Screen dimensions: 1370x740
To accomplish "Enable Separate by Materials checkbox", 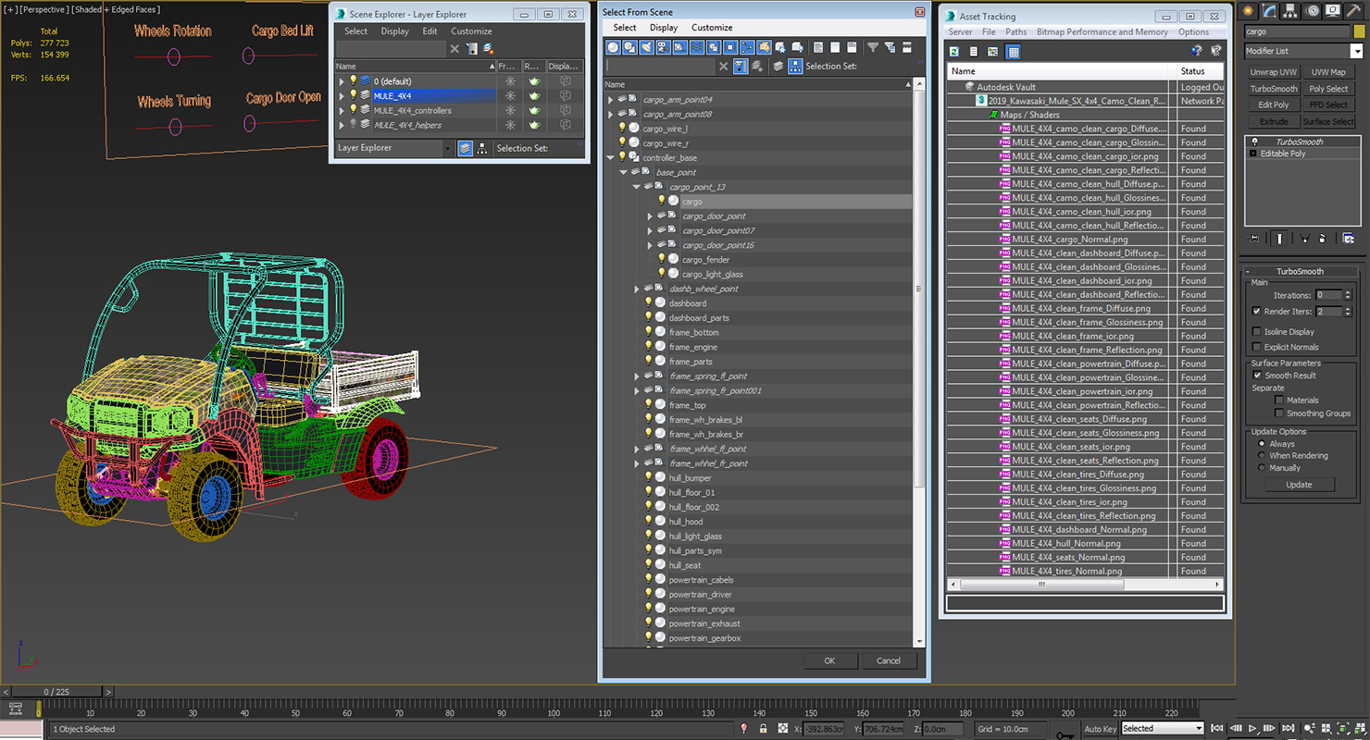I will tap(1279, 401).
